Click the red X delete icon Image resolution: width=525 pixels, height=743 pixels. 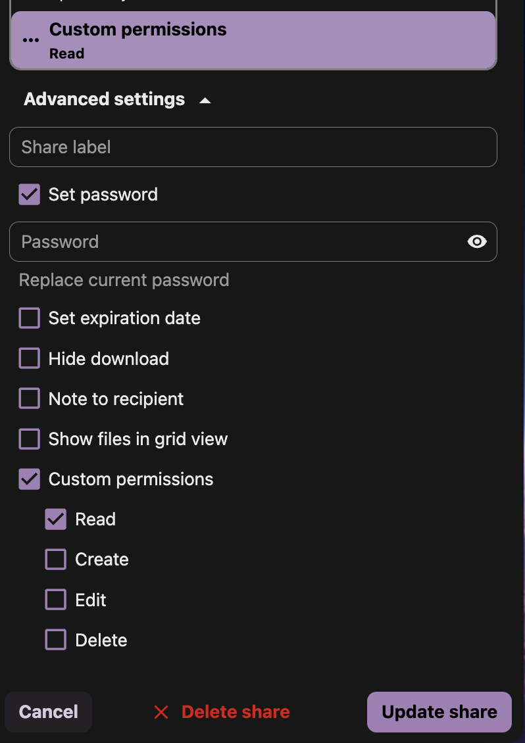tap(161, 712)
